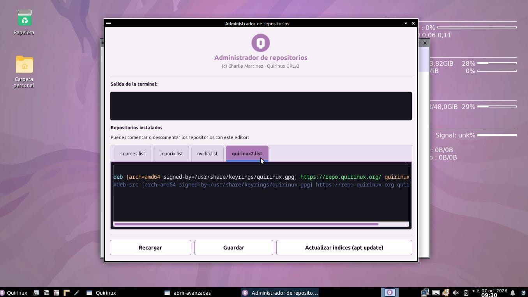Click the Administrador de repositorios taskbar entry
This screenshot has height=297, width=528.
click(281, 293)
